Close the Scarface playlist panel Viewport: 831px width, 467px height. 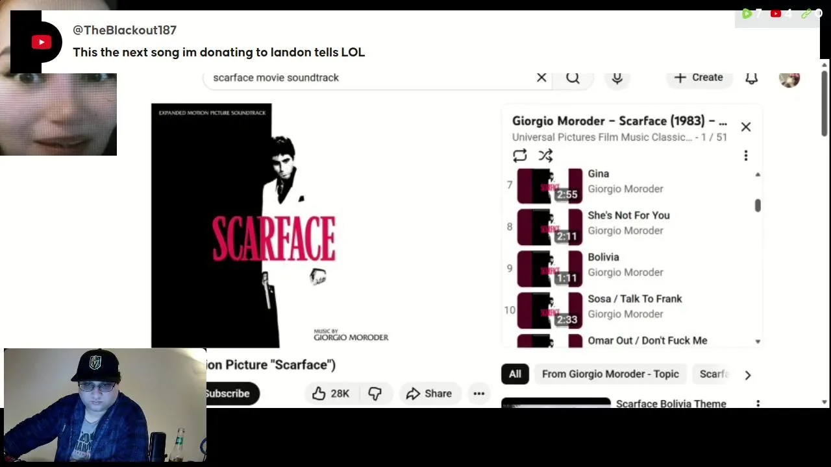click(x=746, y=127)
